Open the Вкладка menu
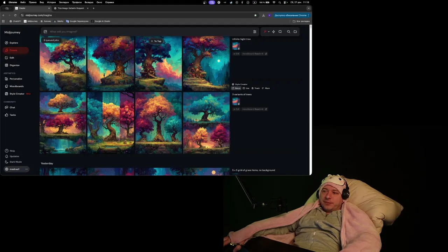The image size is (448, 252). (x=89, y=2)
